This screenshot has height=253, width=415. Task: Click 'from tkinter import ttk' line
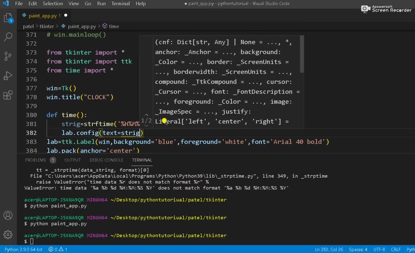click(89, 61)
